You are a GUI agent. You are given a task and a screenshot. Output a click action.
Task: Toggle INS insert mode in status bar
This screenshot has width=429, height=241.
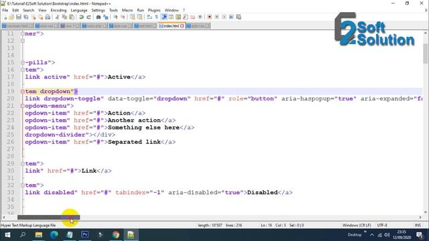click(x=418, y=225)
